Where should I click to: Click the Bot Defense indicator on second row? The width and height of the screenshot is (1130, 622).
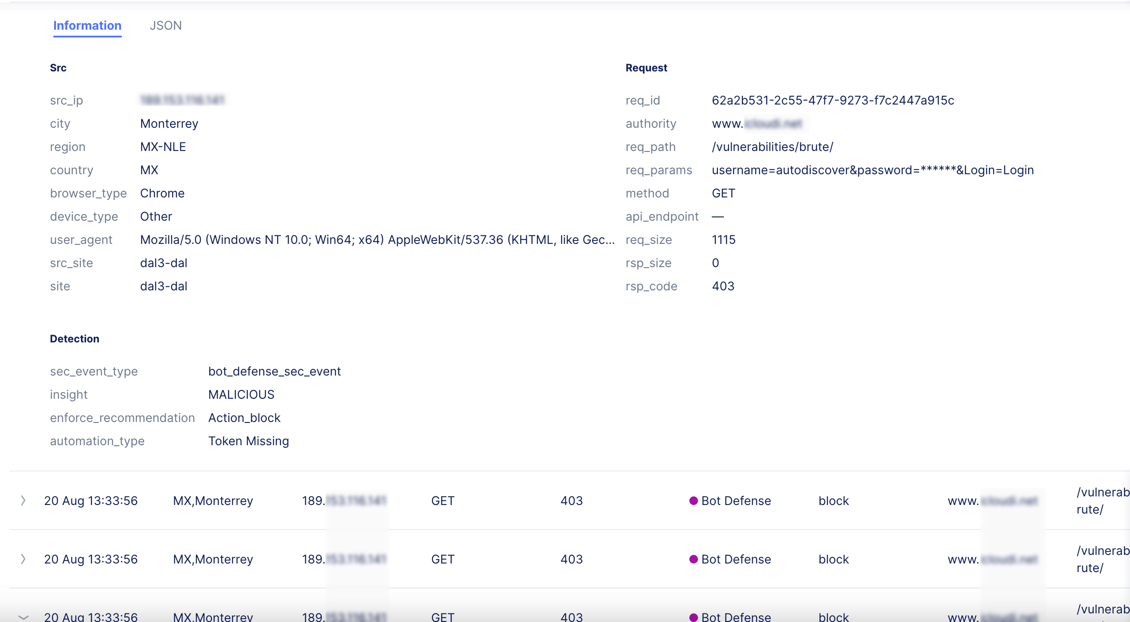click(x=694, y=559)
